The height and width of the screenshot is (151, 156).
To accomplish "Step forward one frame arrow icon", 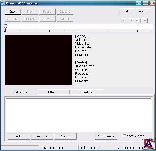I will click(131, 21).
